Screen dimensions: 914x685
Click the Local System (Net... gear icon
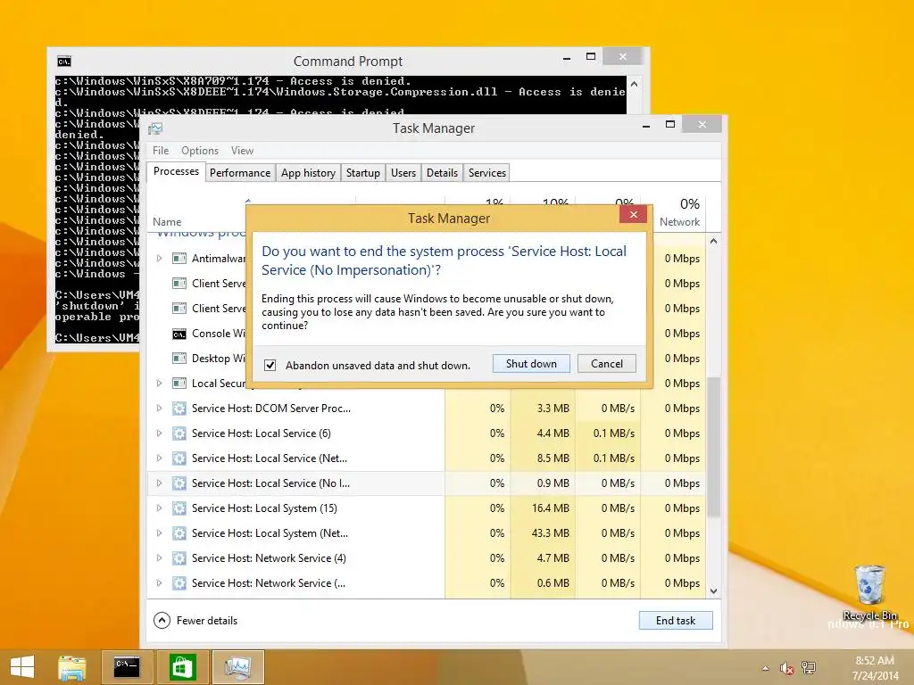(179, 533)
